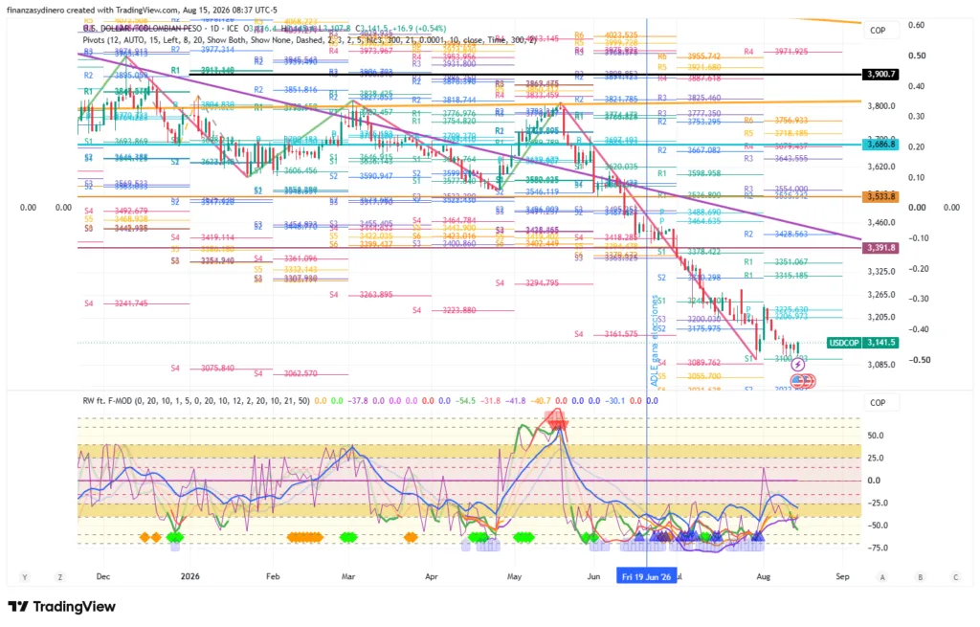Click the S4 3263.895 pivot label
The height and width of the screenshot is (627, 980).
tap(361, 295)
